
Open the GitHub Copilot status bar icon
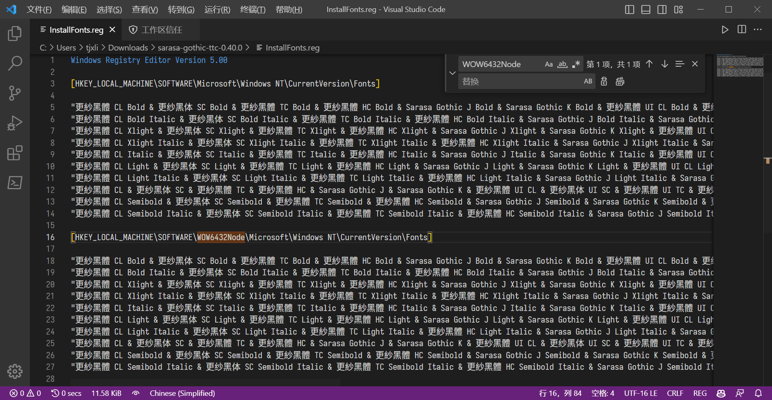721,393
